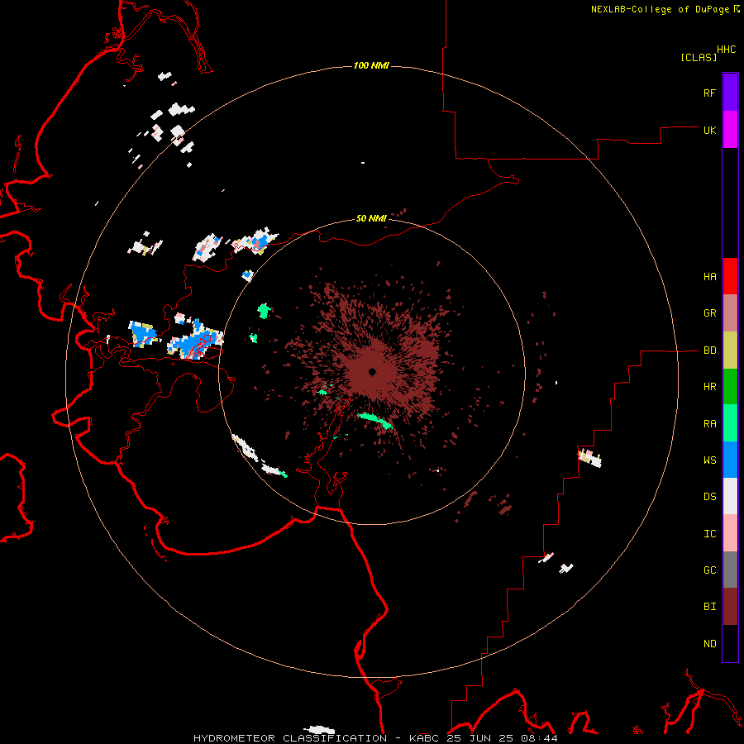Click the [CLAS] units label
Image resolution: width=744 pixels, height=744 pixels.
coord(699,57)
